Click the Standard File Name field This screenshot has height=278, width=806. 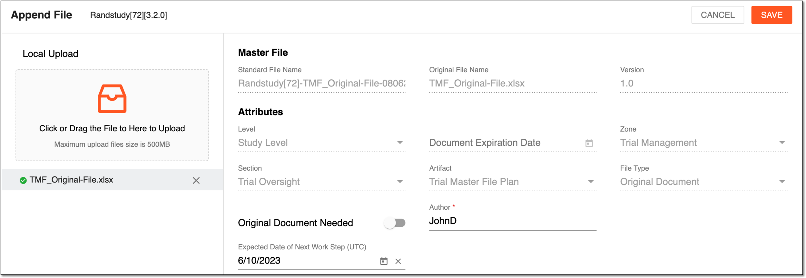pos(321,84)
